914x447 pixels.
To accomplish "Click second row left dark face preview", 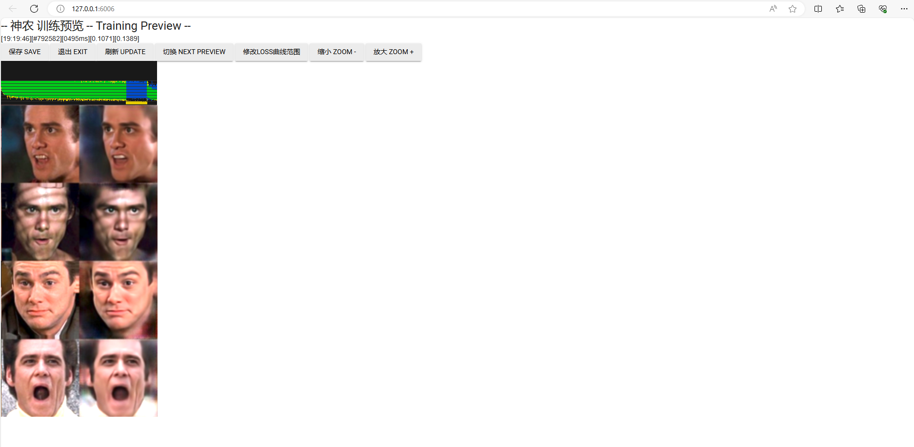I will click(x=40, y=222).
